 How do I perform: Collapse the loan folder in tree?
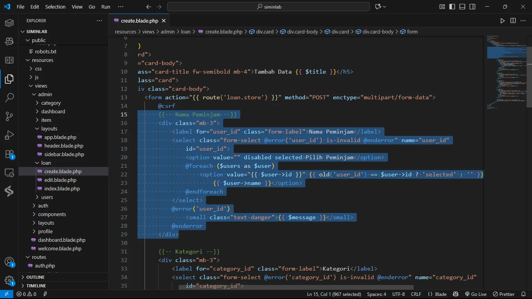(46, 163)
